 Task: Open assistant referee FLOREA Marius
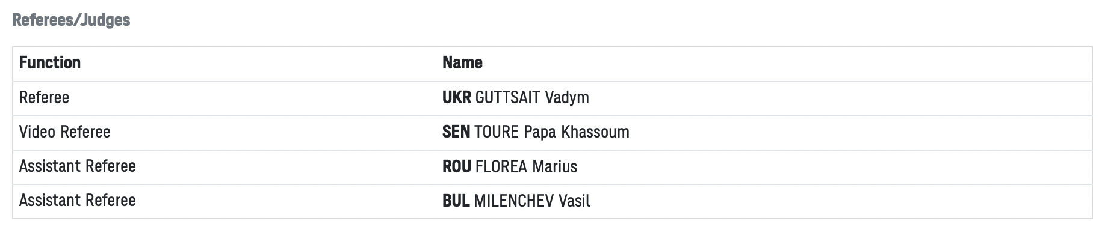point(526,166)
